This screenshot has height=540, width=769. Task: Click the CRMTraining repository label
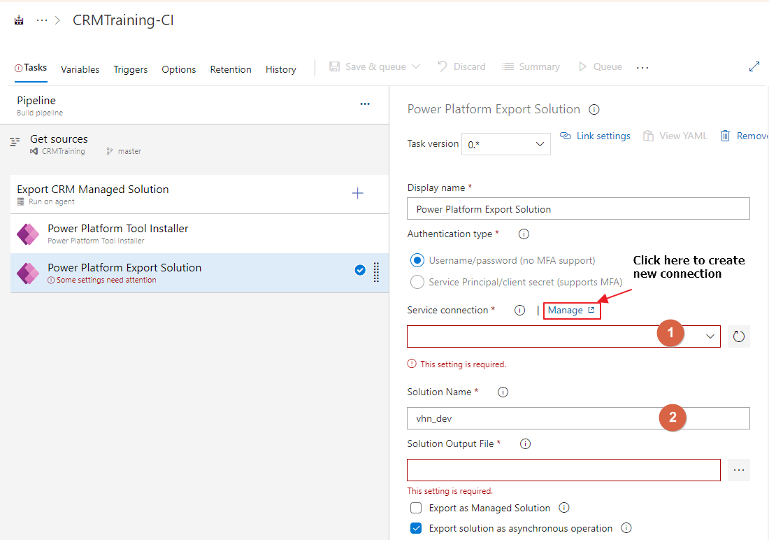[63, 151]
